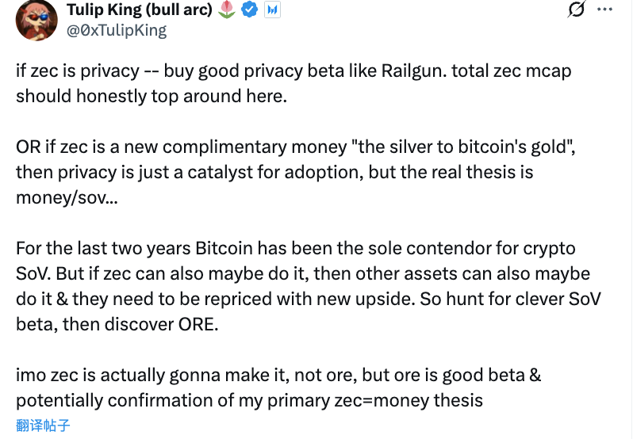Click the paragraph starting "imo zec is actually"
633x439 pixels.
pos(278,387)
